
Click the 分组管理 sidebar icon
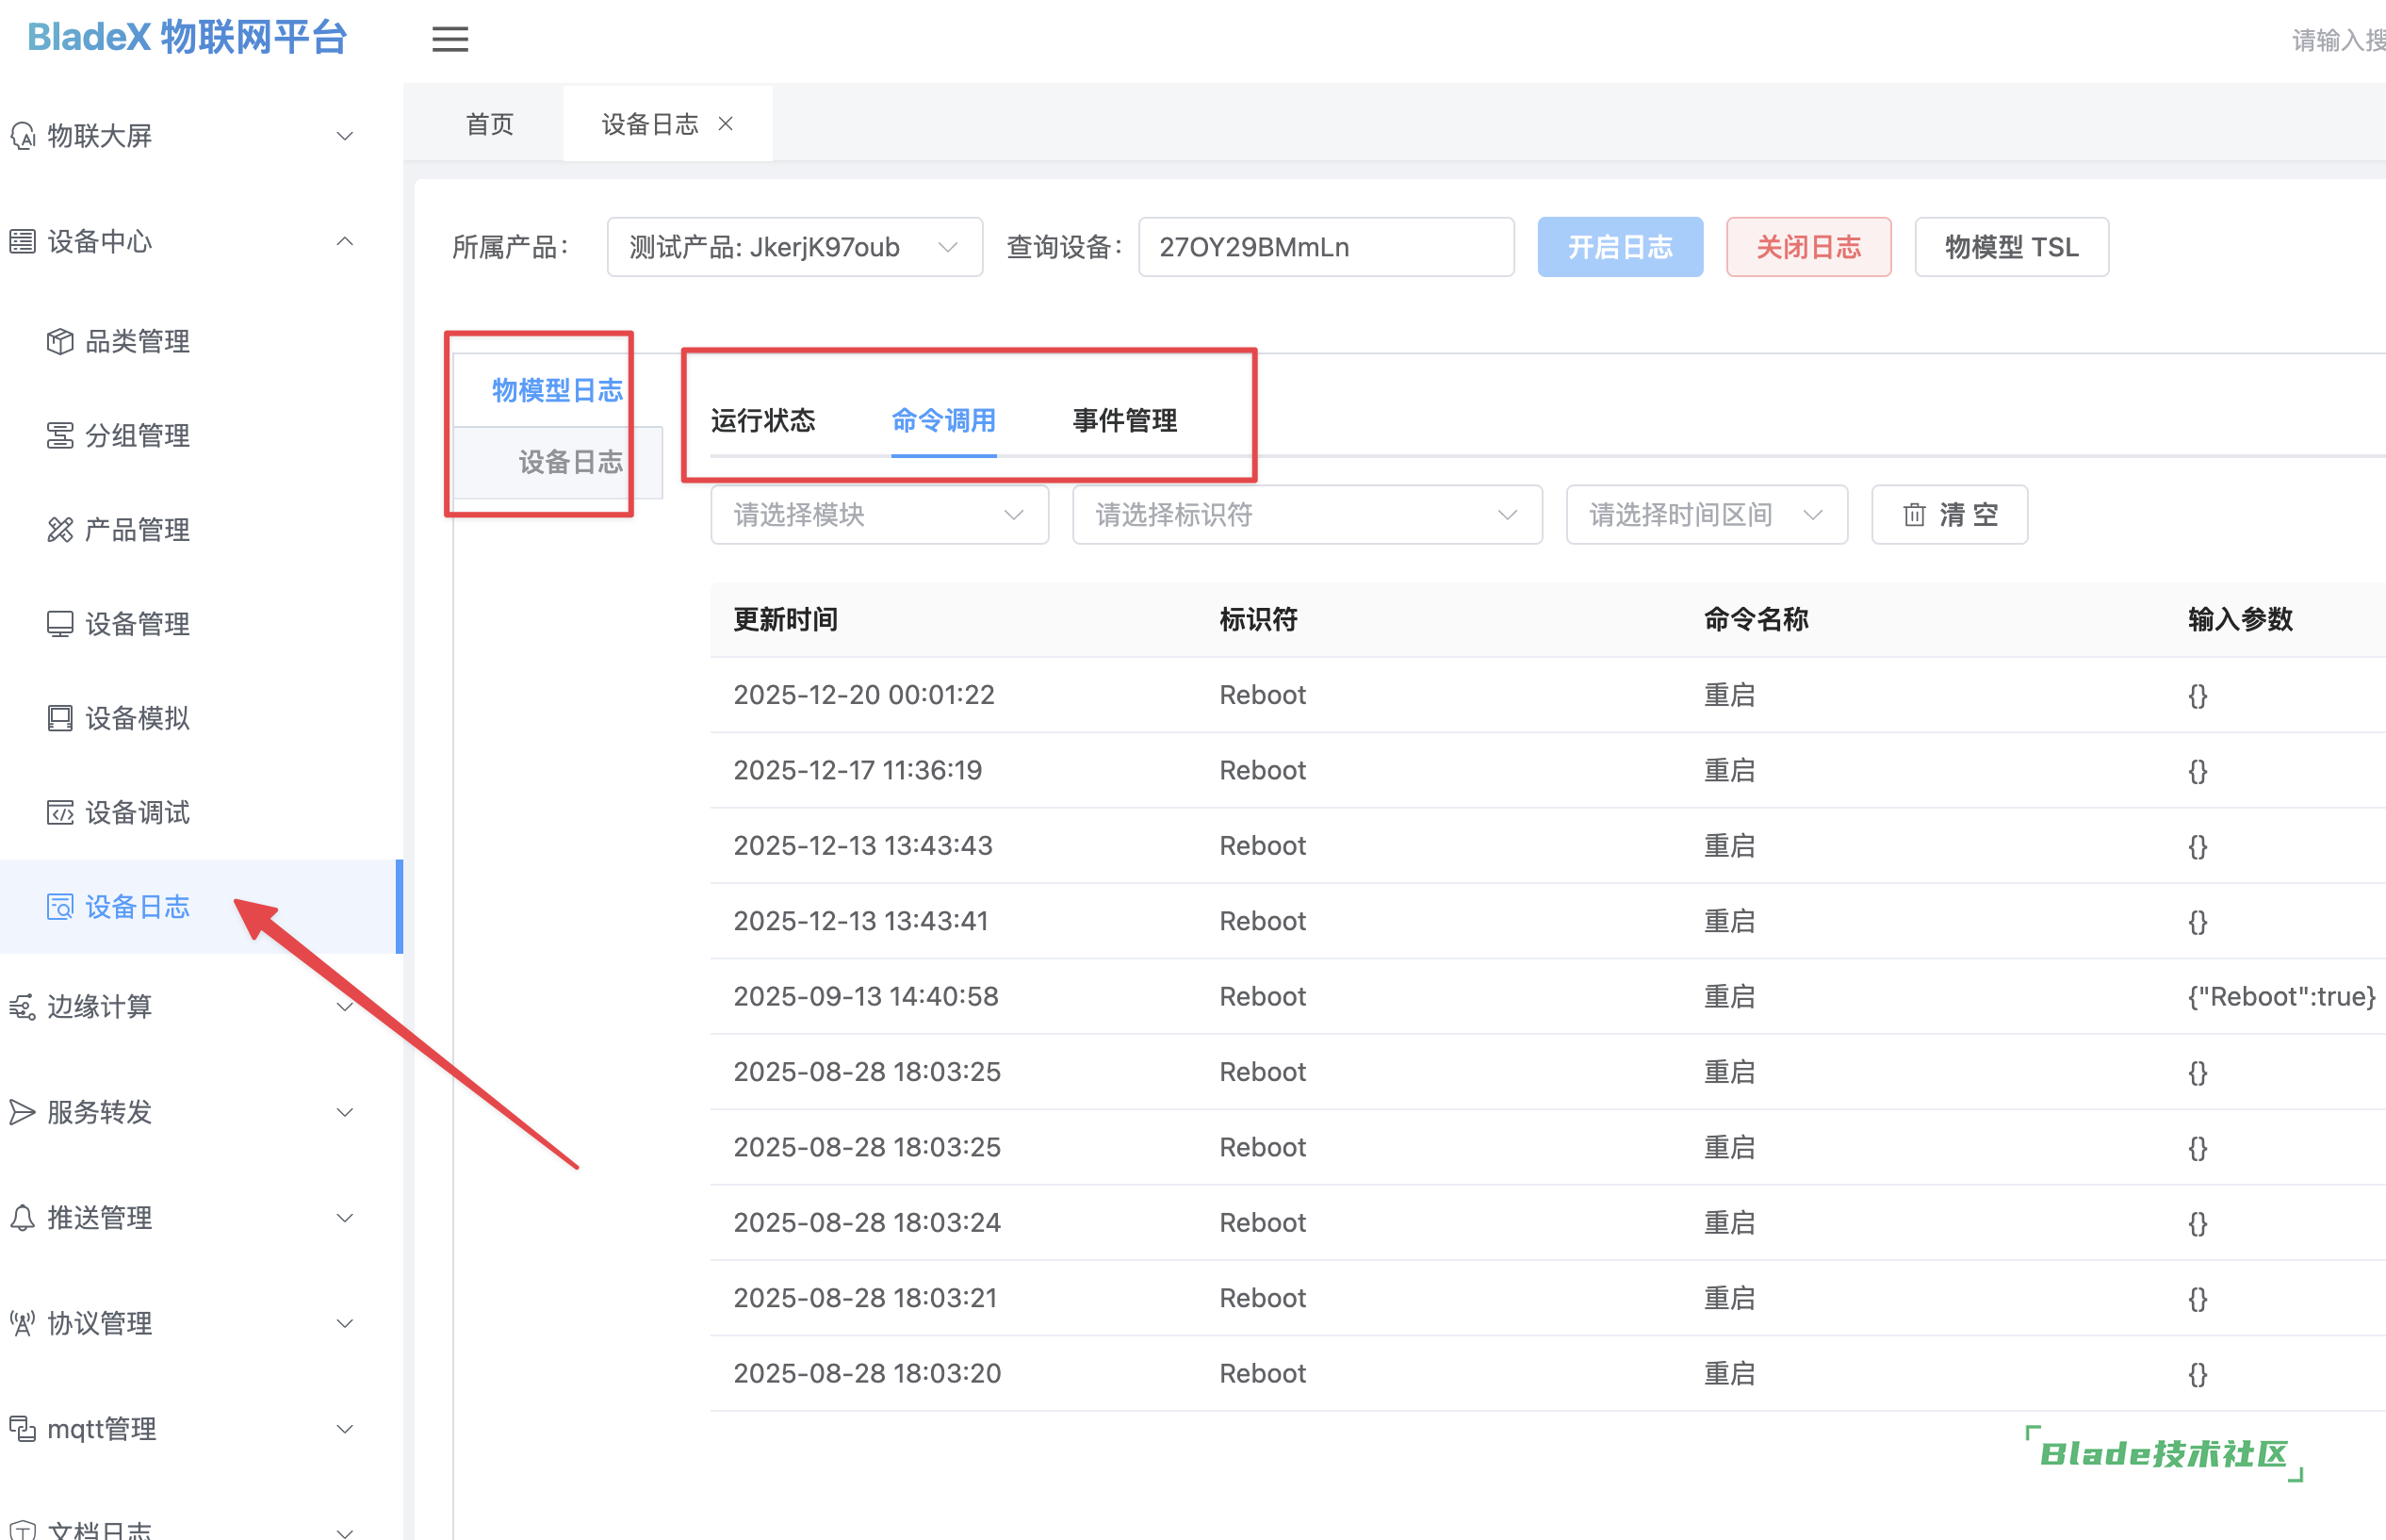pos(60,436)
